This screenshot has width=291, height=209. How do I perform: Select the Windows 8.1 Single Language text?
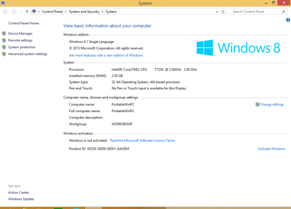point(92,42)
